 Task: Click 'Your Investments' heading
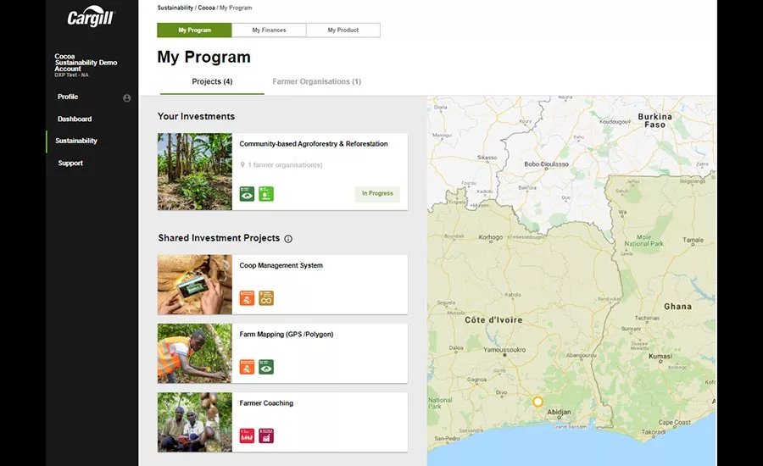pyautogui.click(x=196, y=116)
